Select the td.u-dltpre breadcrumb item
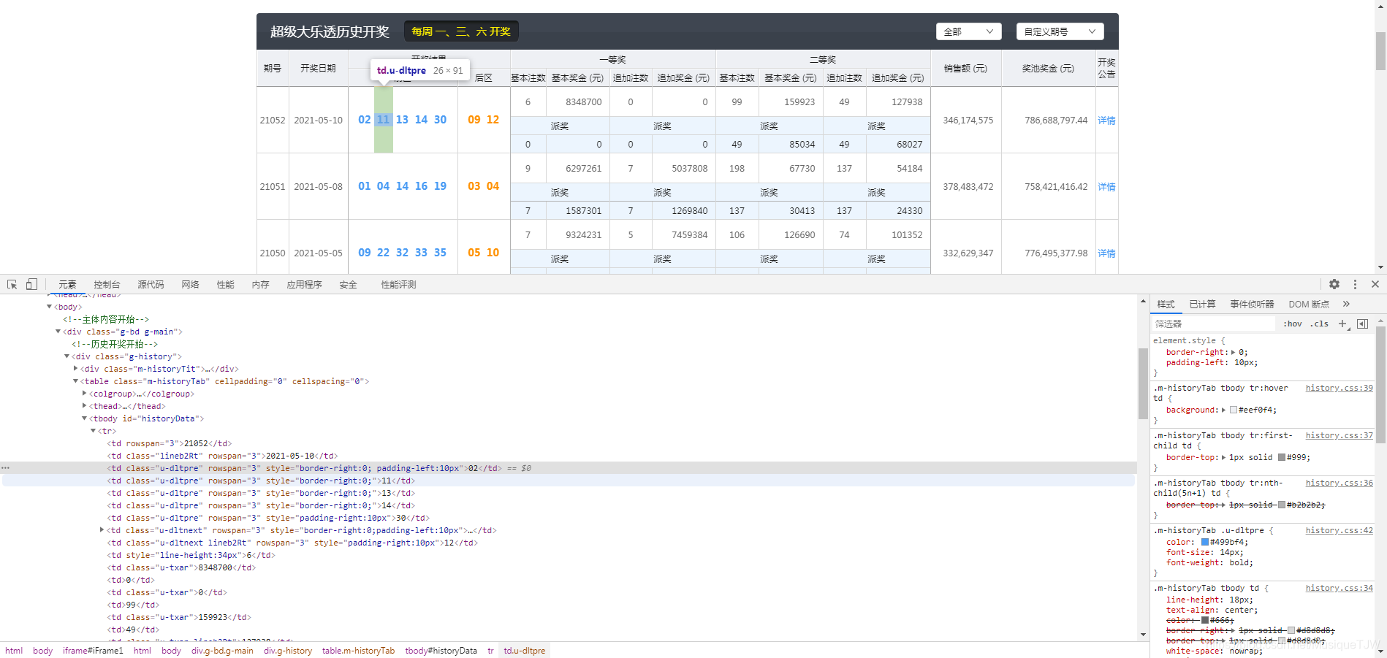1387x658 pixels. click(524, 651)
